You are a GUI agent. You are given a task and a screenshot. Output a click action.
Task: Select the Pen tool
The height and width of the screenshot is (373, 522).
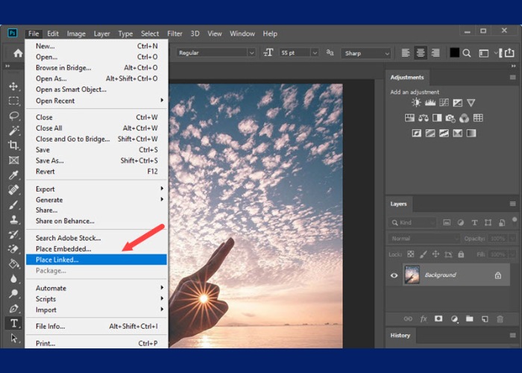(x=13, y=308)
